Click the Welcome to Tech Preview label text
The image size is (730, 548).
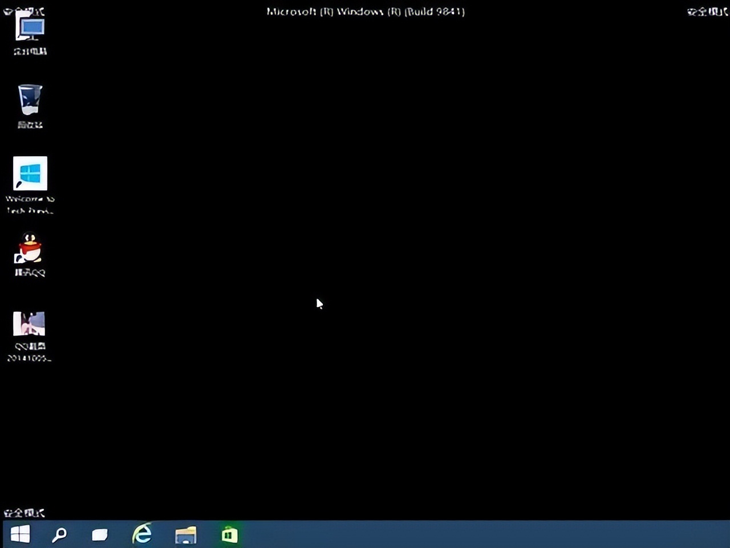tap(29, 204)
